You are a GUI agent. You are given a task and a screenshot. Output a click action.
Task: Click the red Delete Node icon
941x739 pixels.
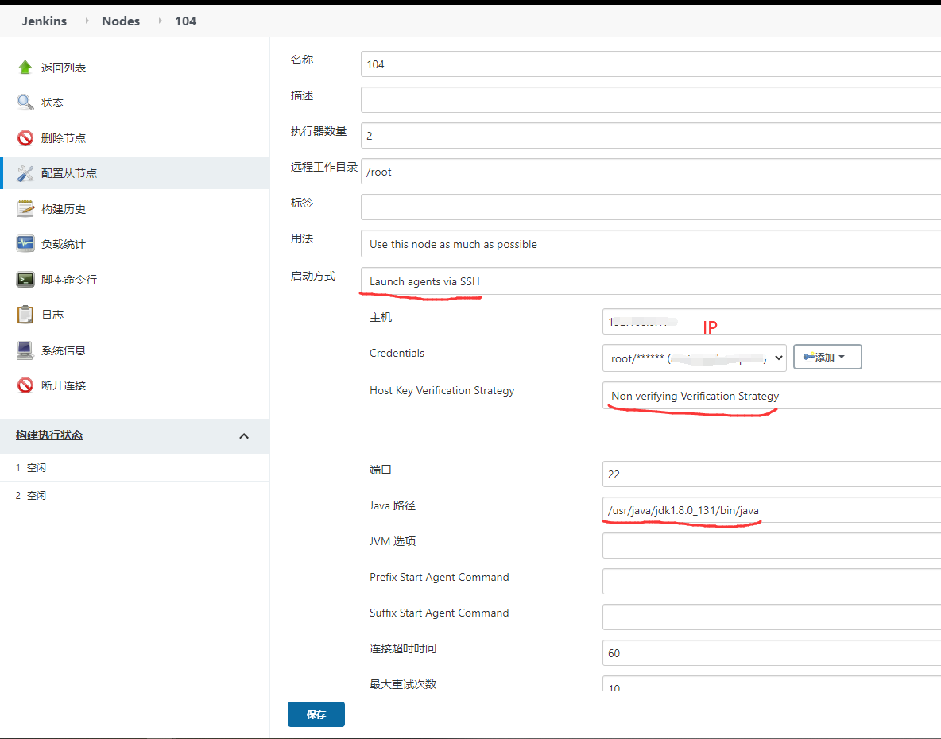click(25, 138)
